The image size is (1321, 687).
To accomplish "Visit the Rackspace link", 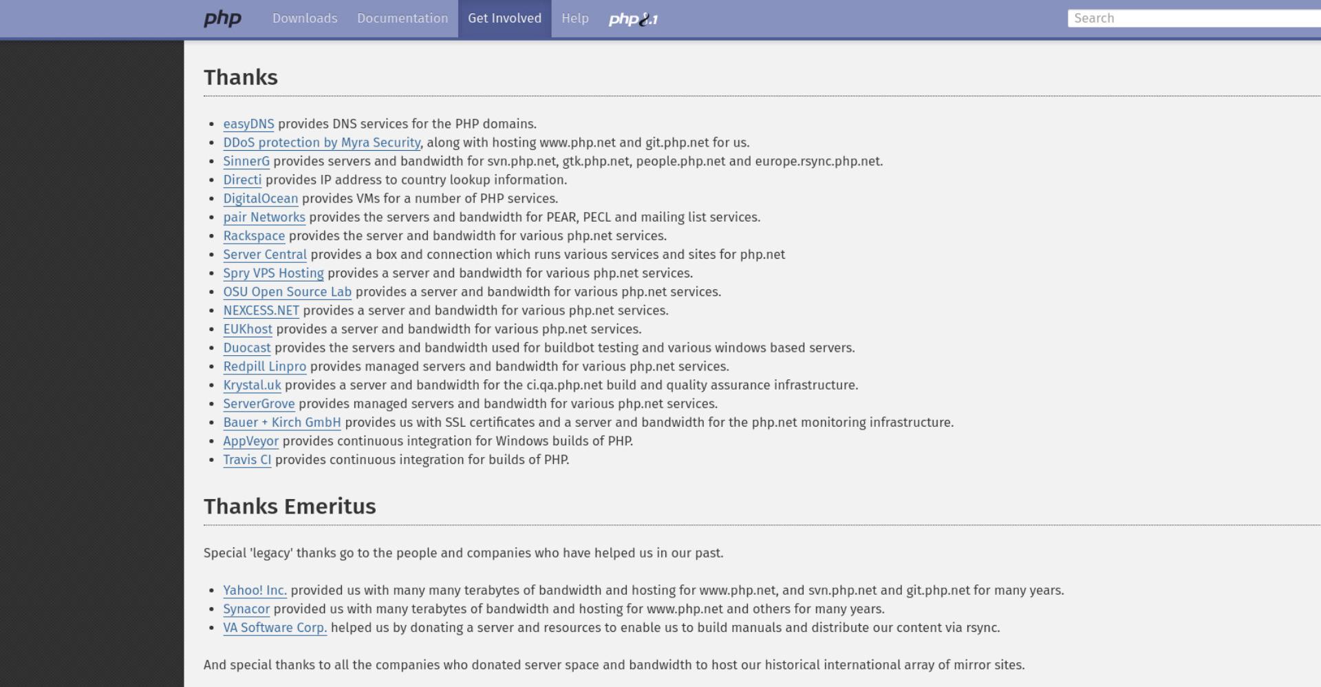I will [x=254, y=235].
